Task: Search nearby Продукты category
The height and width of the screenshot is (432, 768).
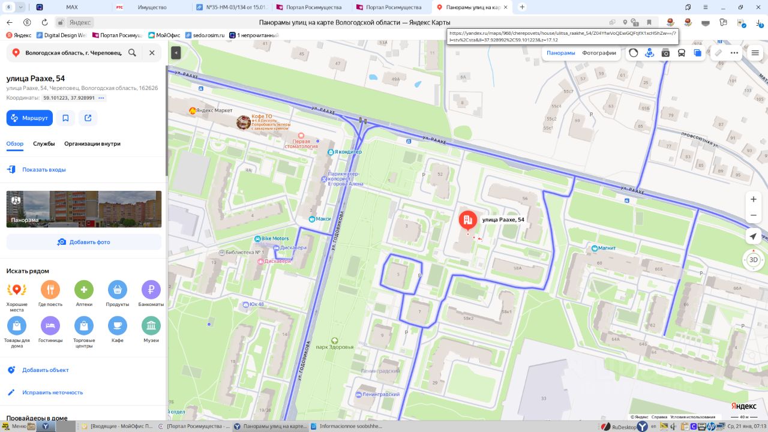Action: (x=118, y=294)
